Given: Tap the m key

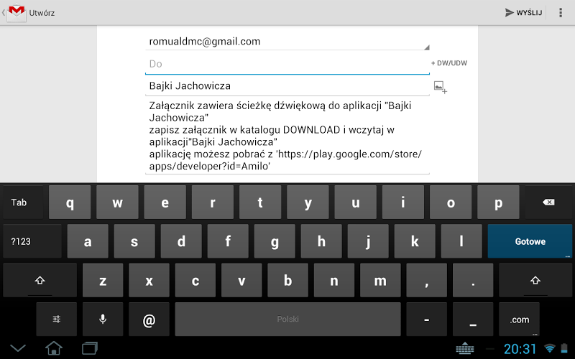Looking at the screenshot, I should [380, 281].
